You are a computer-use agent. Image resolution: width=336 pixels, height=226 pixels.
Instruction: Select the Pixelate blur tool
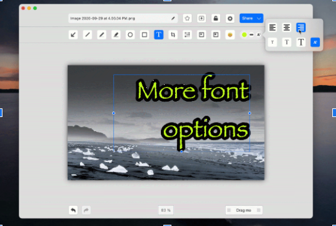[x=187, y=34]
